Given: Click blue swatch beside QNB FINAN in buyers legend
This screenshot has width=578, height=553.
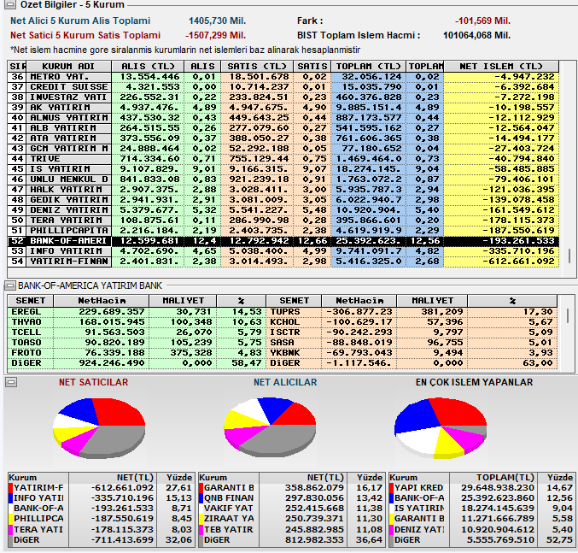Looking at the screenshot, I should tap(201, 498).
